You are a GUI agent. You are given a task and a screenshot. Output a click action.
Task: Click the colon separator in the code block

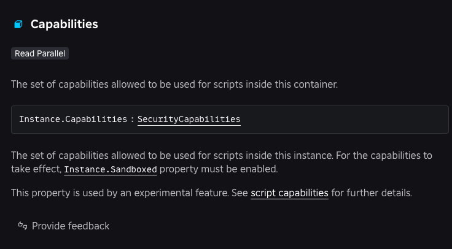(x=132, y=119)
